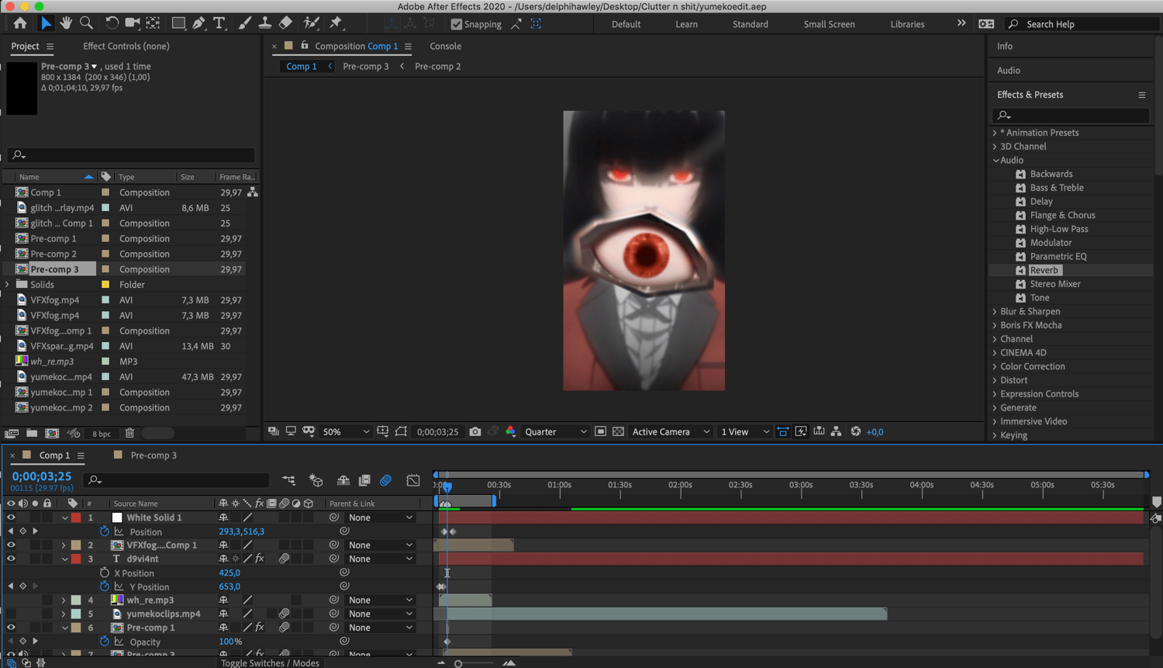Switch to the Console tab
1163x668 pixels.
click(446, 46)
